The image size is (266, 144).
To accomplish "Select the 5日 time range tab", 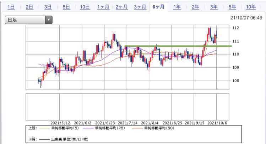I will 66,7.
